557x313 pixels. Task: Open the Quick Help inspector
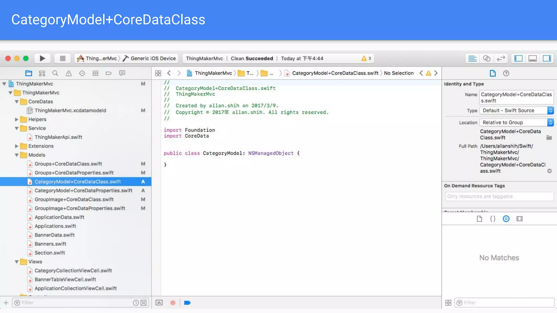(x=506, y=73)
